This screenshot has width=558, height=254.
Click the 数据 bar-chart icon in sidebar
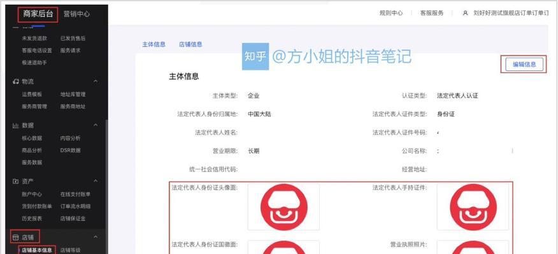[16, 126]
